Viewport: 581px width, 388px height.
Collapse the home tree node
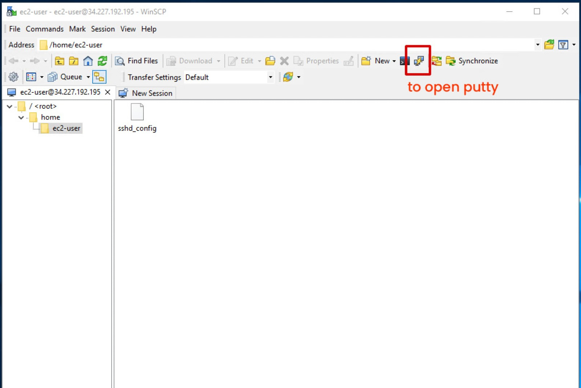21,117
